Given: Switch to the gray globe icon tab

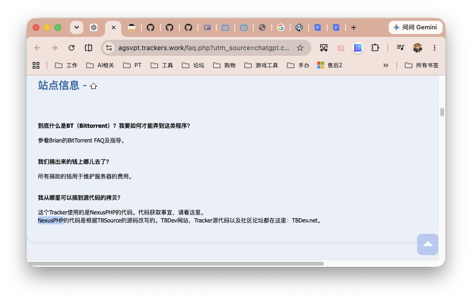Looking at the screenshot, I should (262, 28).
